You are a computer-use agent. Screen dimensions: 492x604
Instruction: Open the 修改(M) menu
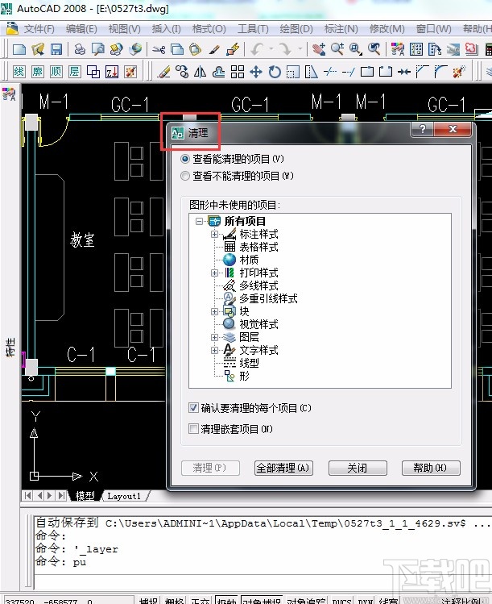[387, 29]
